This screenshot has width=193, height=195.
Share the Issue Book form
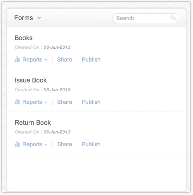pyautogui.click(x=64, y=102)
